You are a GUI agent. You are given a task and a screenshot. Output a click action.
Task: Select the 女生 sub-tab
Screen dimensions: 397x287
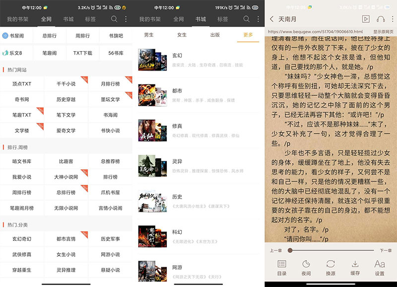(182, 35)
